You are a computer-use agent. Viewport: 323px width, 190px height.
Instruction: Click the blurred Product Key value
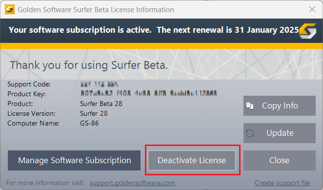click(x=148, y=93)
